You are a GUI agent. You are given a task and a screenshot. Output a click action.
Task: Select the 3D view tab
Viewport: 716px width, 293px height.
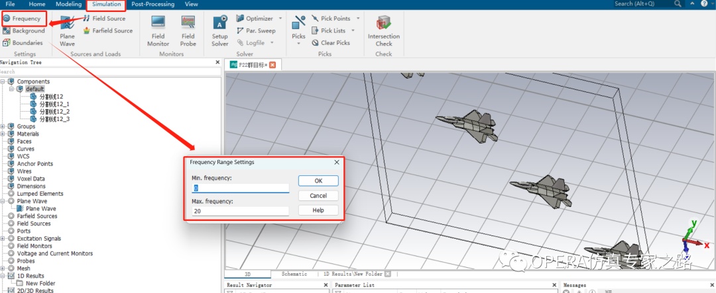coord(248,274)
